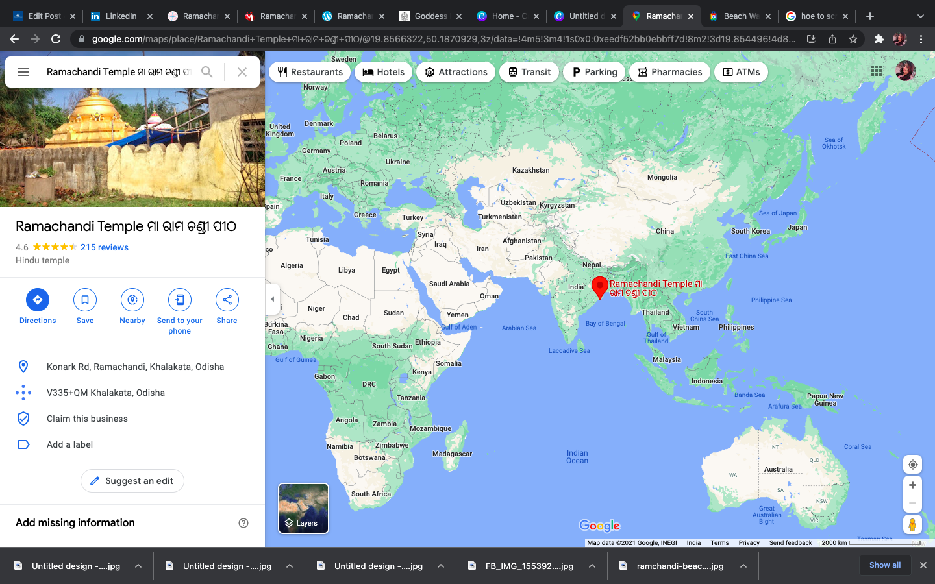Screen dimensions: 935x584
Task: Find Nearby places icon
Action: (132, 300)
